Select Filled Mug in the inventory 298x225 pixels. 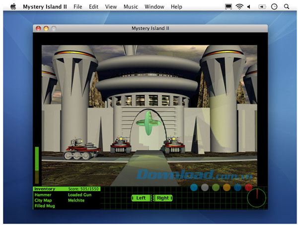[x=45, y=206]
